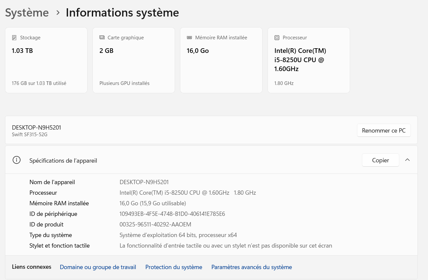Click the ID de produit value
Image resolution: width=428 pixels, height=280 pixels.
tap(155, 224)
